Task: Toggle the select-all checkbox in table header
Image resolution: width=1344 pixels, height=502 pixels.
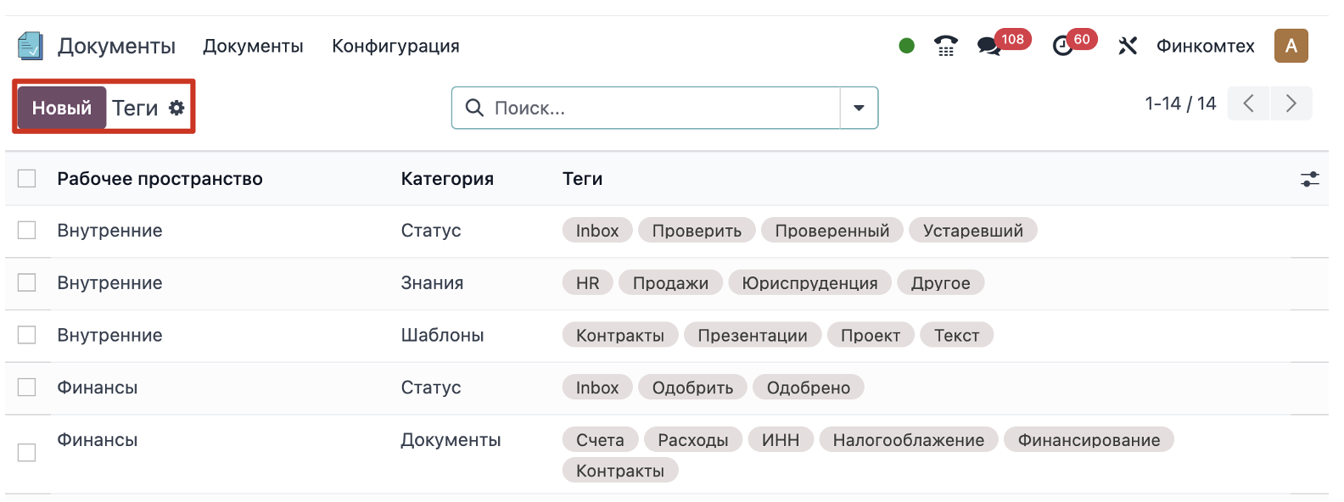Action: click(x=27, y=178)
